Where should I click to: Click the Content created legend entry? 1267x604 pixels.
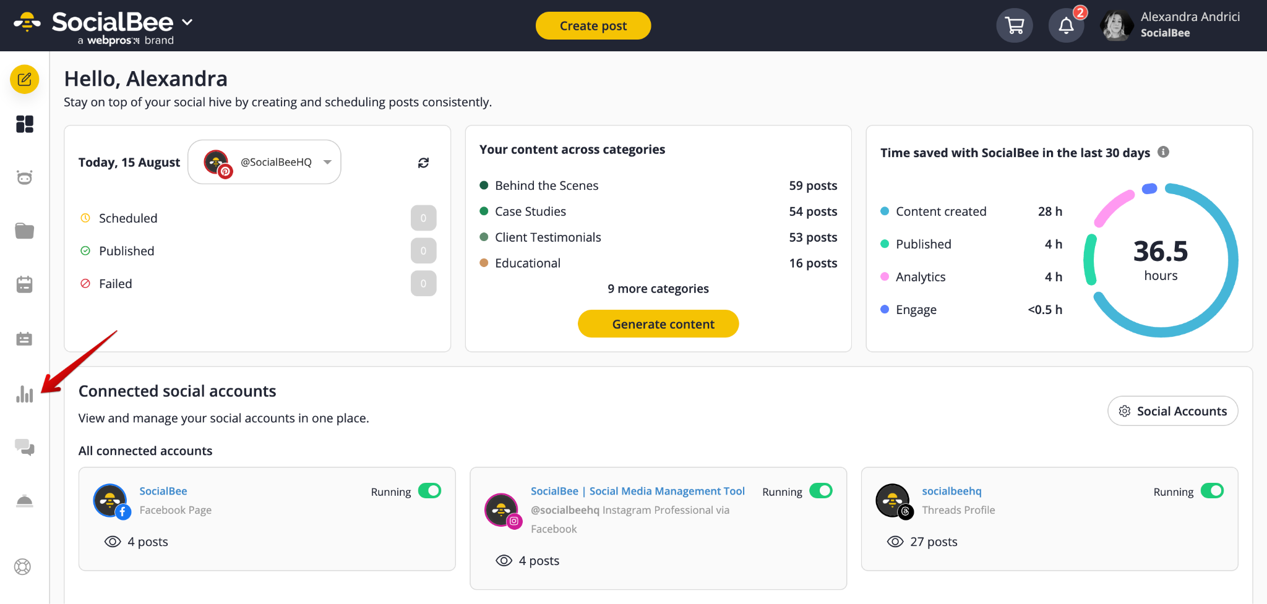coord(941,211)
